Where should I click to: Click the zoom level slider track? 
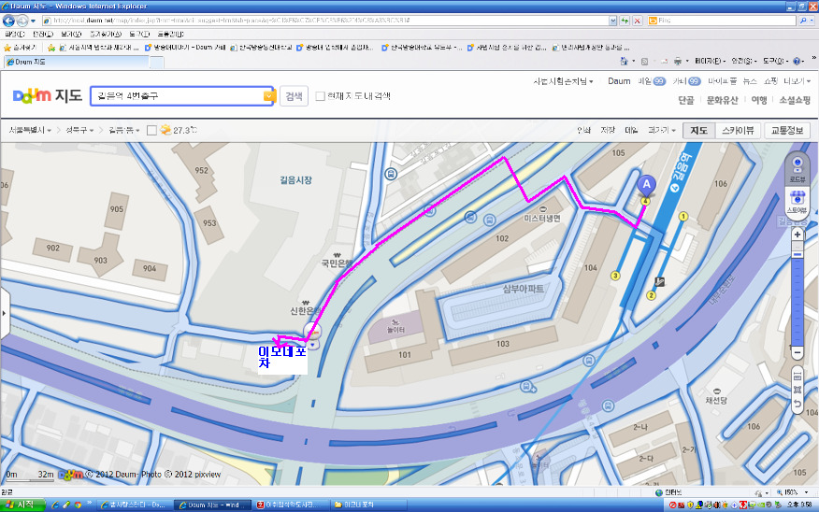click(x=797, y=293)
